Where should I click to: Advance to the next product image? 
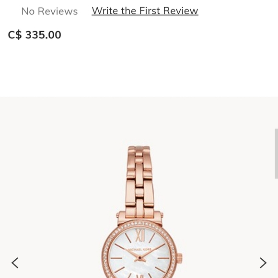click(263, 263)
